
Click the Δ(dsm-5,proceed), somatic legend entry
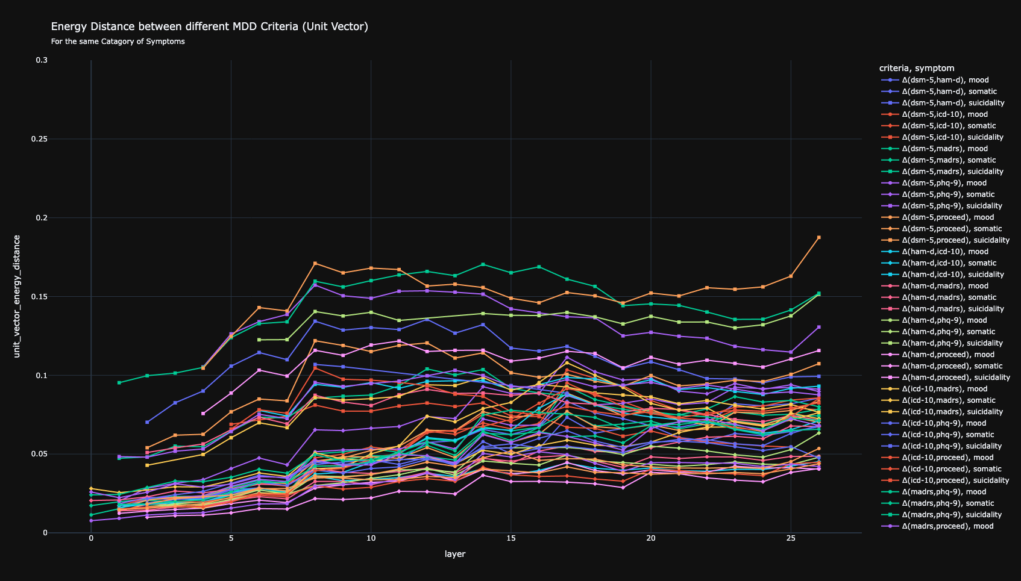point(952,229)
